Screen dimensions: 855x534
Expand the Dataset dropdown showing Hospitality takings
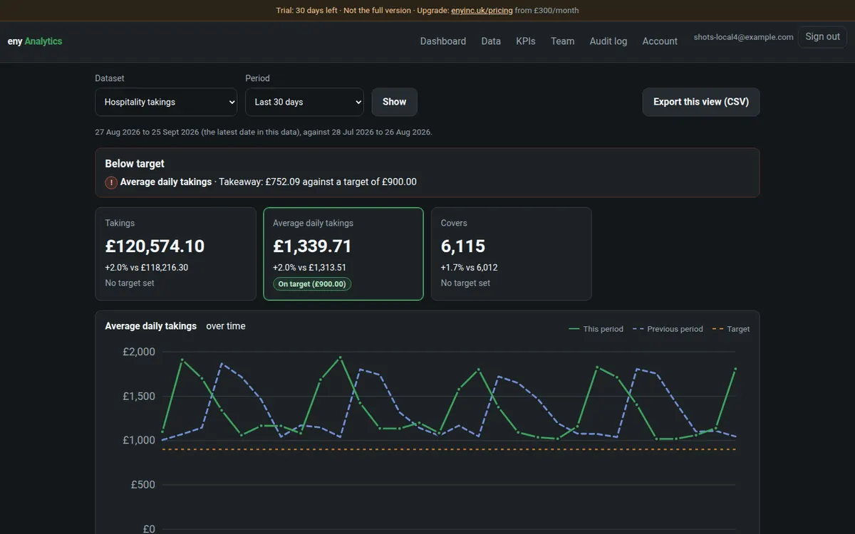[166, 102]
